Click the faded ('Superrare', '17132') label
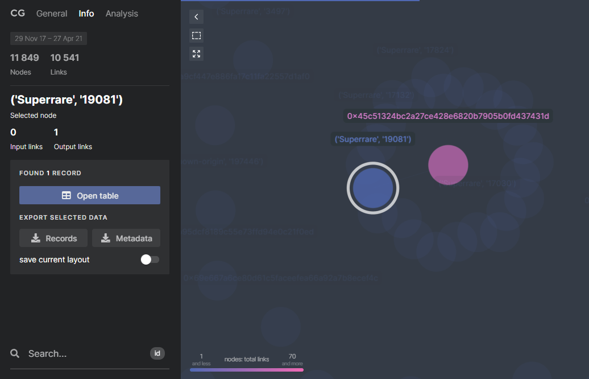This screenshot has width=589, height=379. click(376, 95)
